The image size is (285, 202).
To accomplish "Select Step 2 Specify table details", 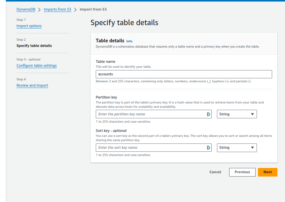I will [x=34, y=46].
